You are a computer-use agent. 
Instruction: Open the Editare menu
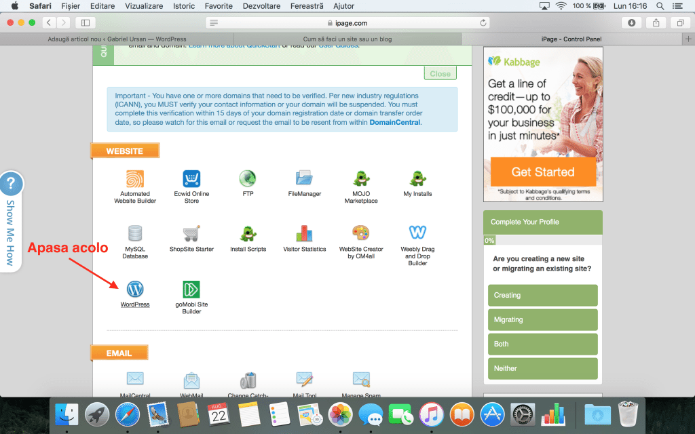[x=102, y=5]
